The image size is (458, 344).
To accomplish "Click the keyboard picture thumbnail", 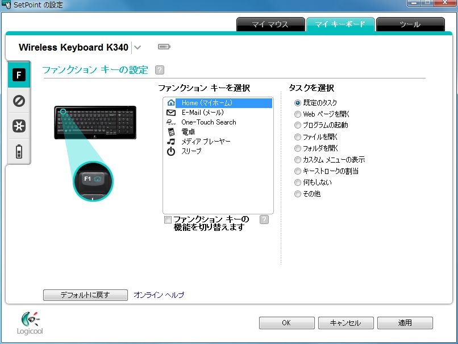I will click(95, 122).
